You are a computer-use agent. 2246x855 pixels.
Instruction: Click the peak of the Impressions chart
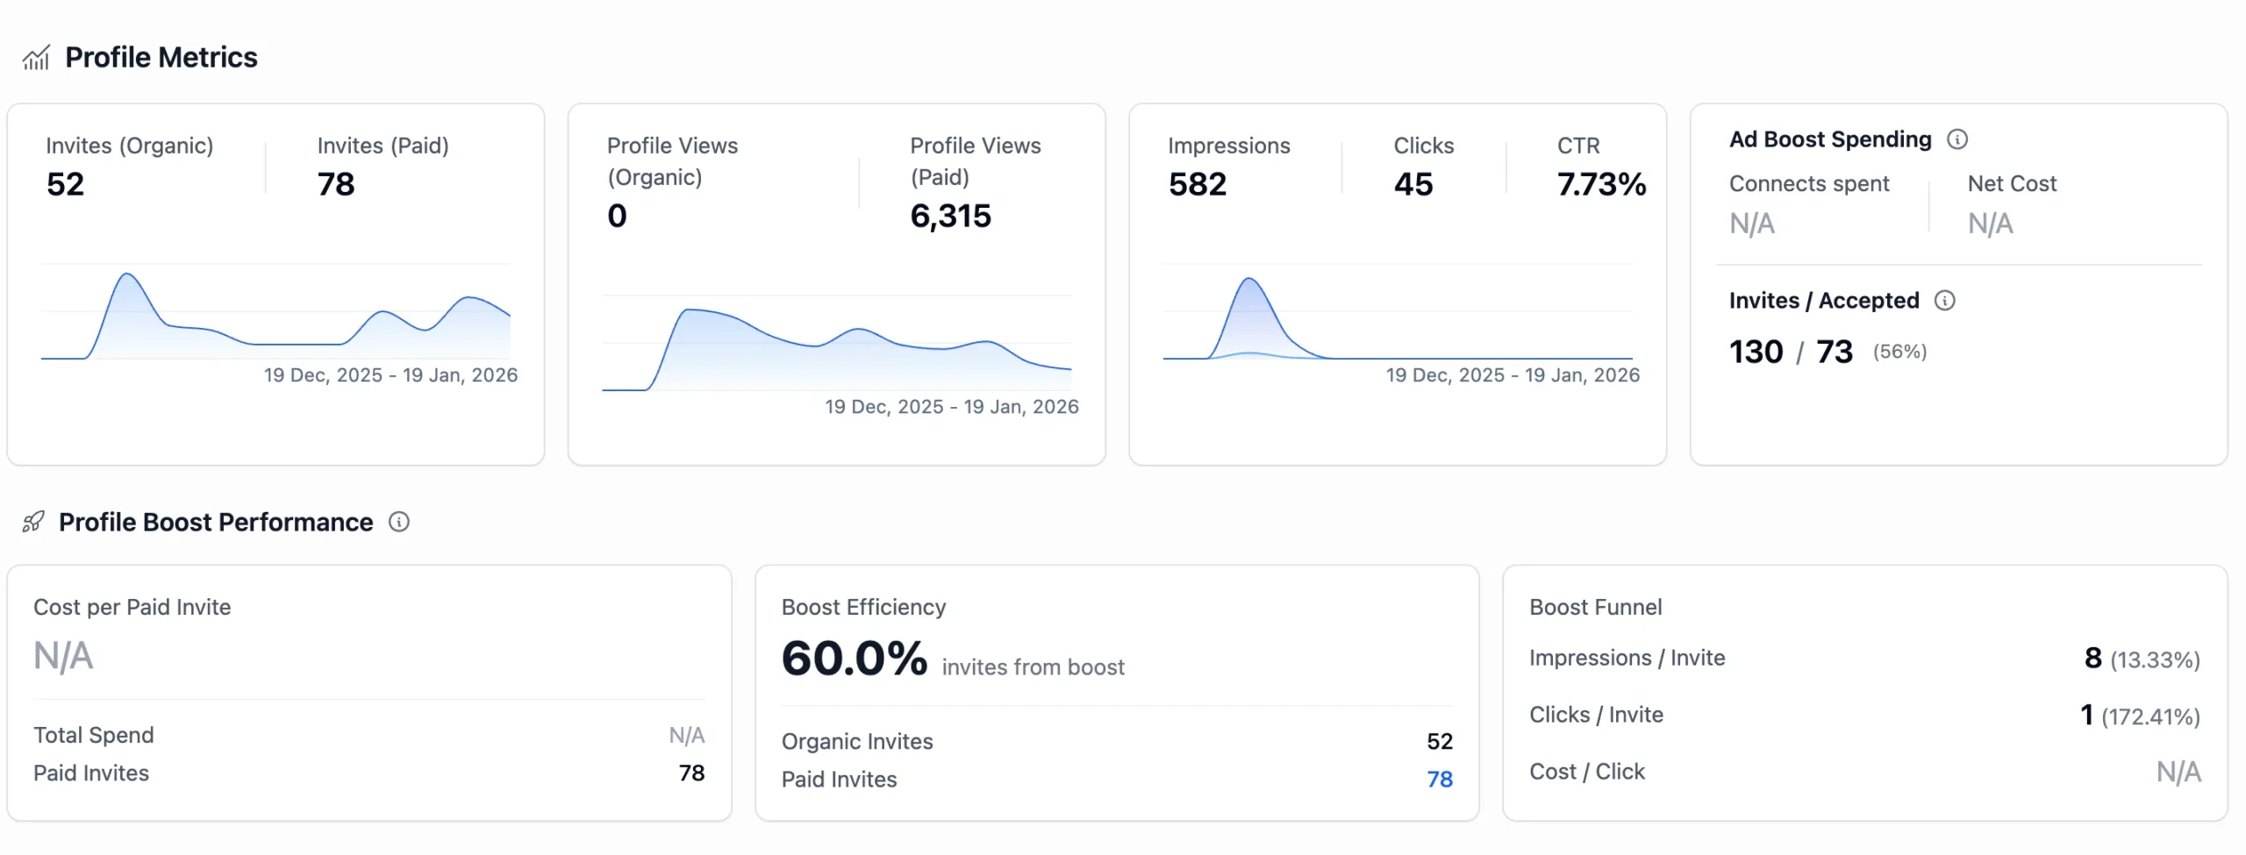(x=1248, y=281)
